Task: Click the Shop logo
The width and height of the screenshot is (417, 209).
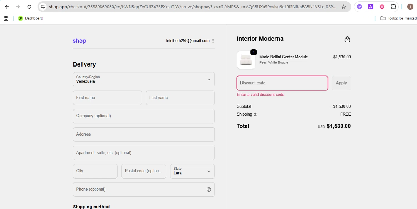Action: pyautogui.click(x=80, y=41)
